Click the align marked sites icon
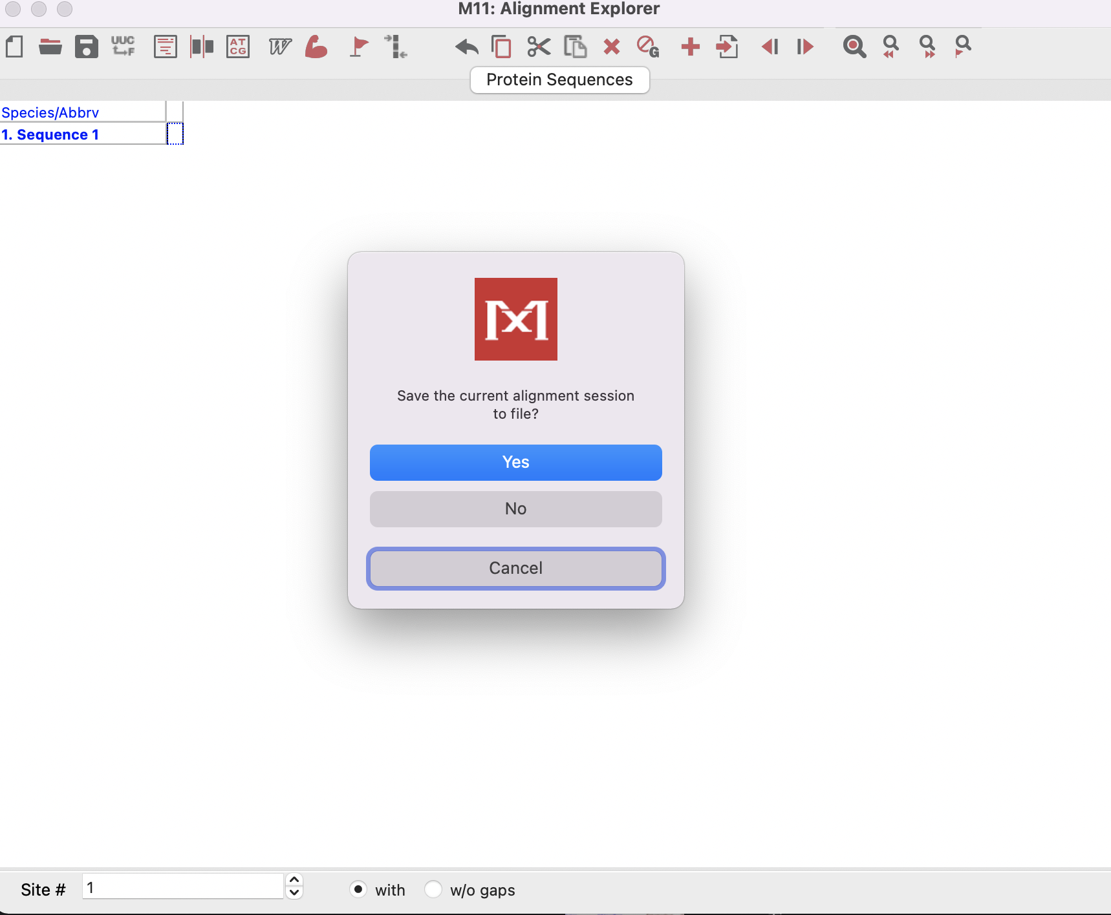This screenshot has height=915, width=1111. point(395,47)
